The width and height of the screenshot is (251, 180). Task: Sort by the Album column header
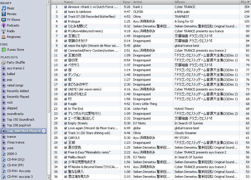206,2
